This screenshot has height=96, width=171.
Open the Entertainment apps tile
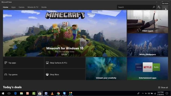tap(147, 69)
